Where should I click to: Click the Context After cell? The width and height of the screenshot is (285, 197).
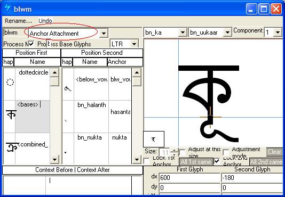coord(89,185)
